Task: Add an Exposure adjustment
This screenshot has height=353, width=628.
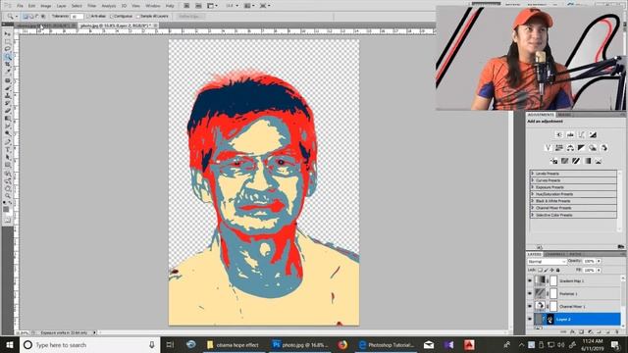Action: [593, 135]
